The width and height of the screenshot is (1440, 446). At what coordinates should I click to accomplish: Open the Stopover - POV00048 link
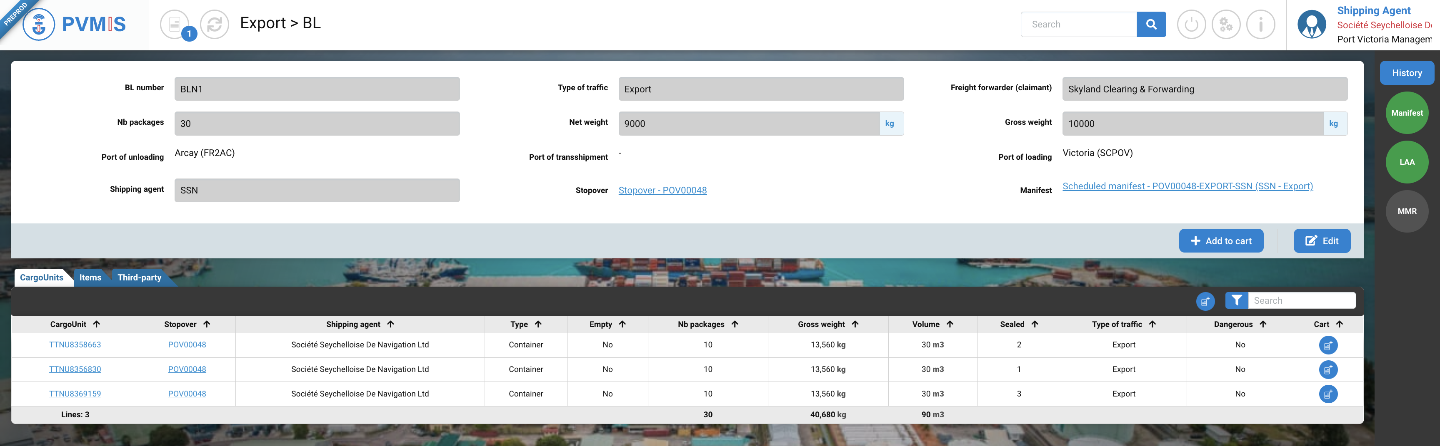pos(662,191)
